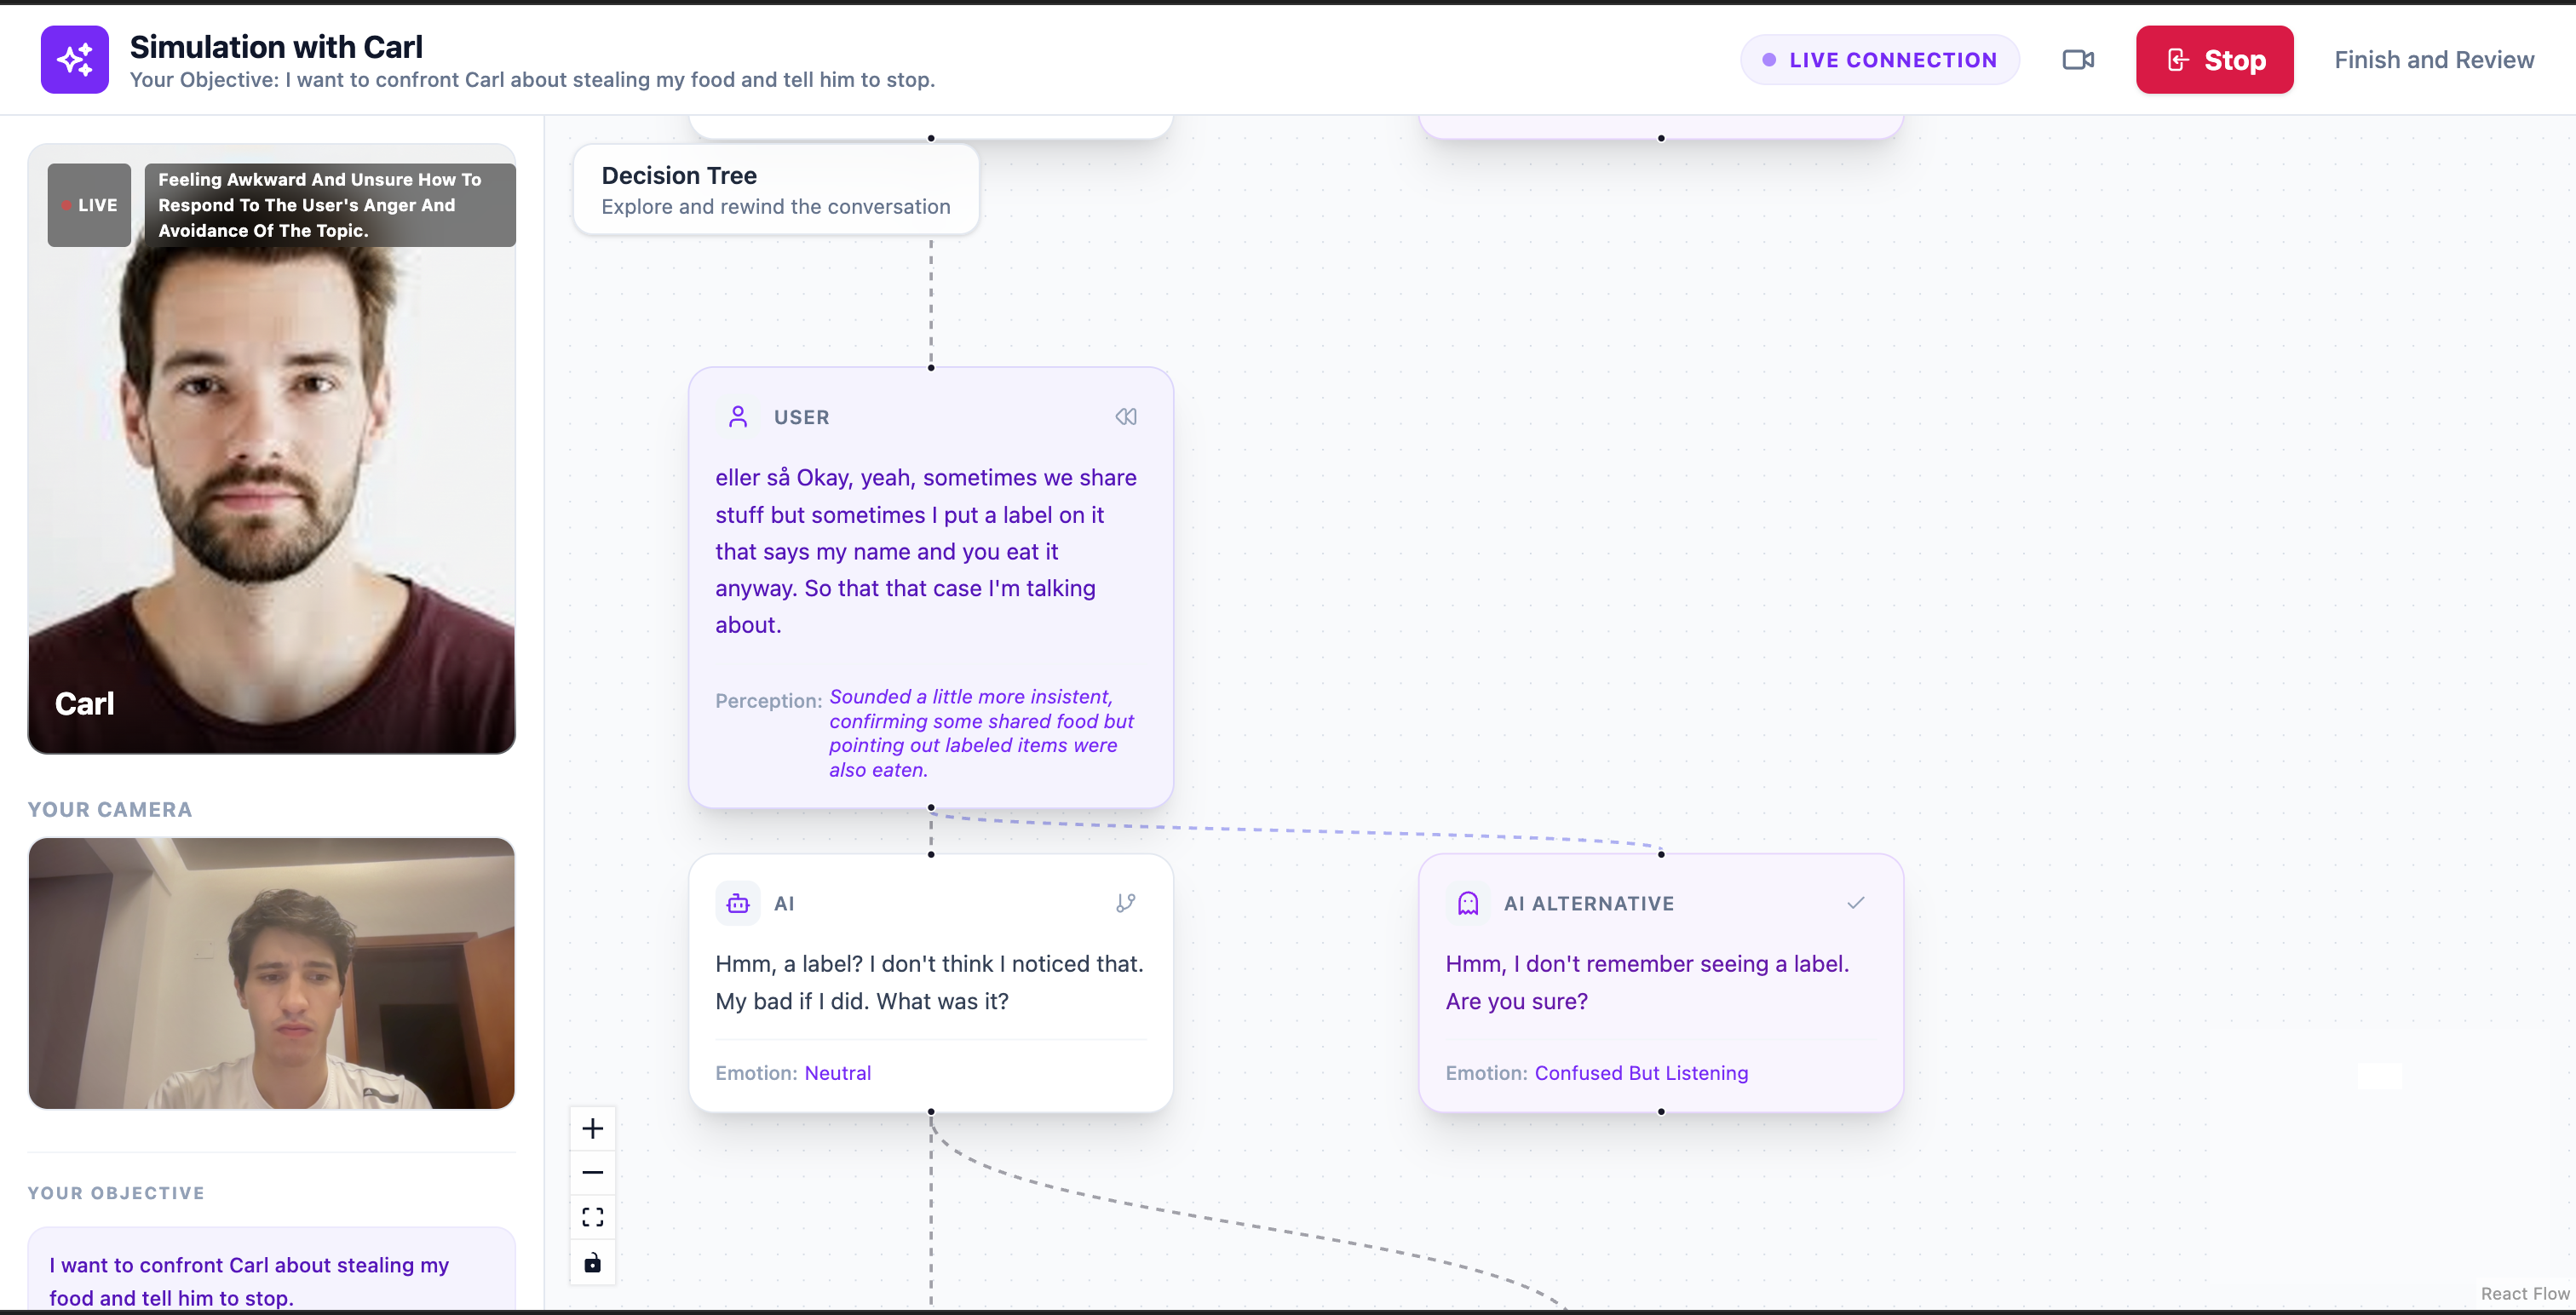Zoom in the decision tree canvas
The height and width of the screenshot is (1315, 2576).
point(593,1129)
